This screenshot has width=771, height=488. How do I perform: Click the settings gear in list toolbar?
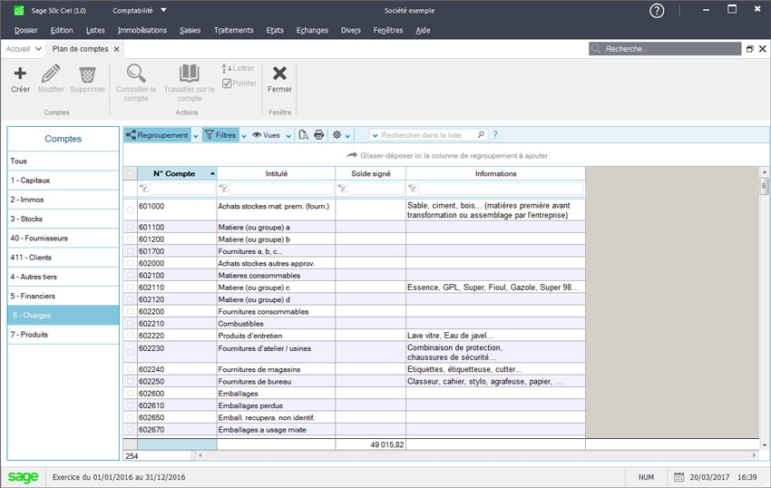337,135
